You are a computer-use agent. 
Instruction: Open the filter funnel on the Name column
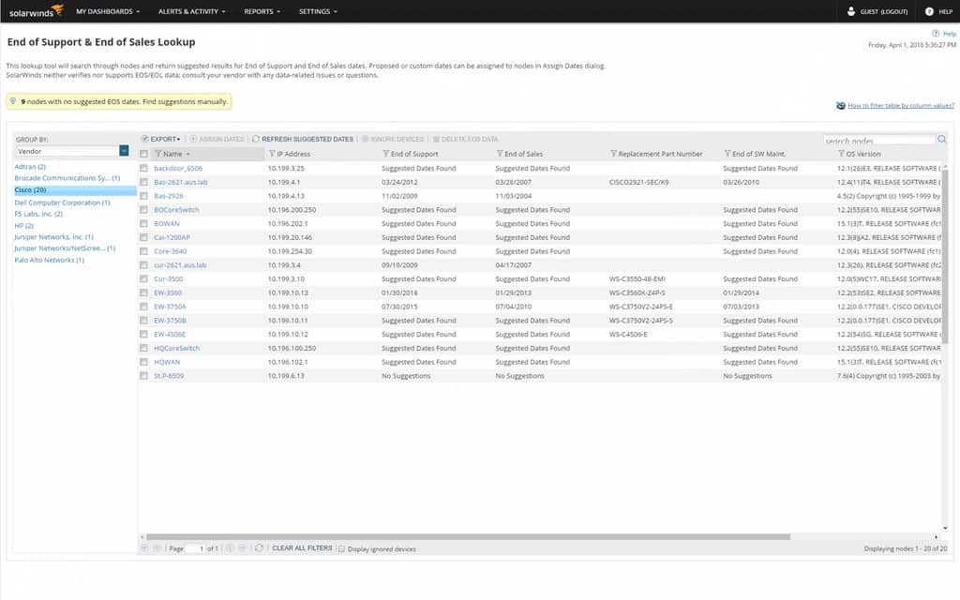point(158,154)
